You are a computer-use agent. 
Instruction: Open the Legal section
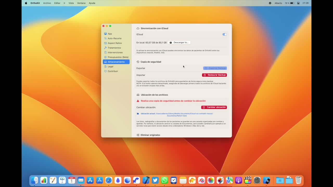click(x=116, y=66)
